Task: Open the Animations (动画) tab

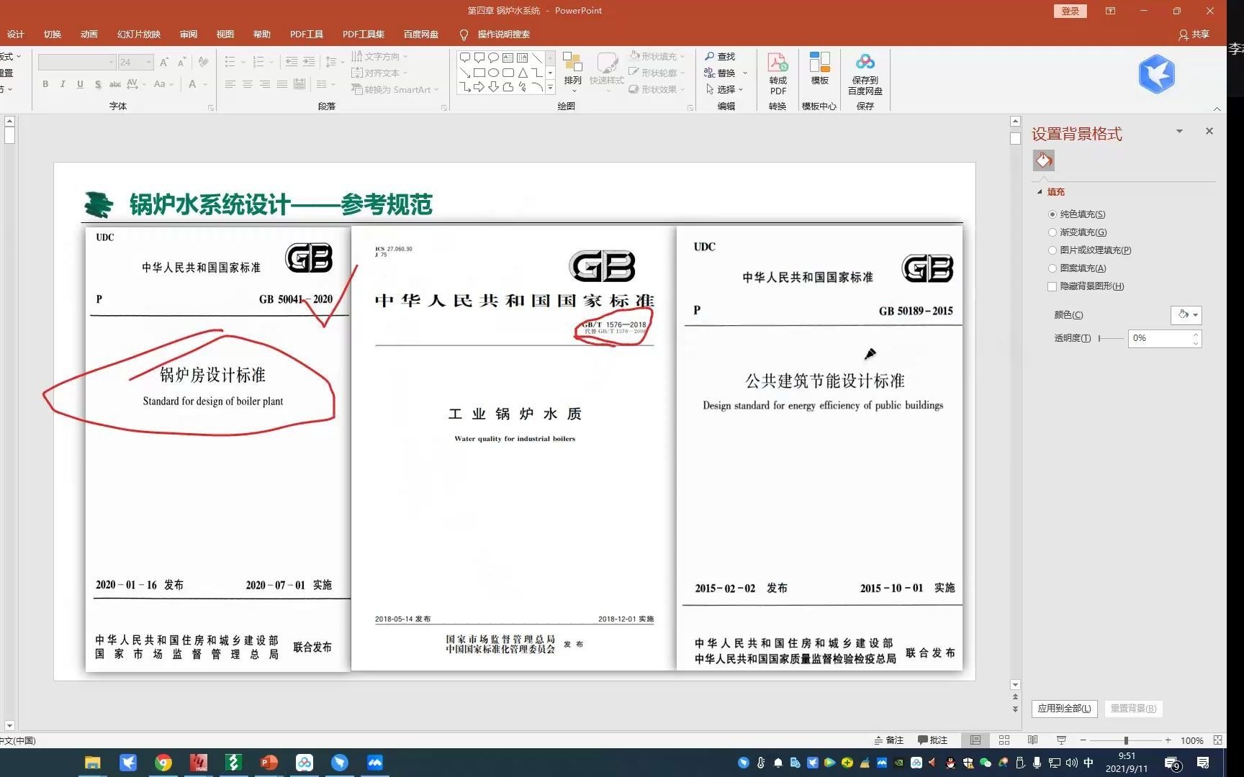Action: point(89,34)
